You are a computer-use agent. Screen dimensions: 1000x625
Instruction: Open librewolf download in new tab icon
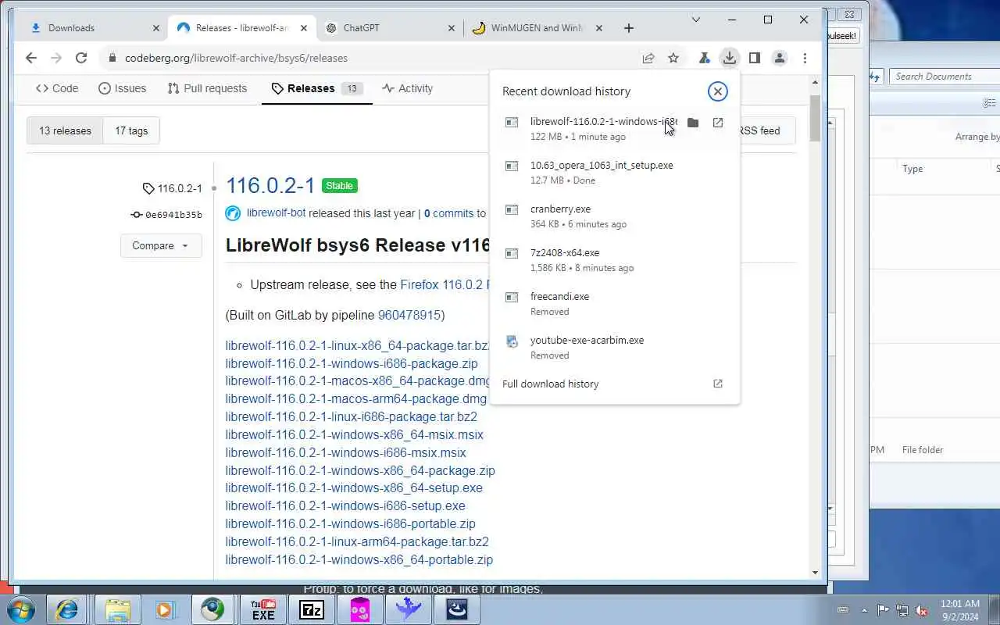pyautogui.click(x=718, y=123)
